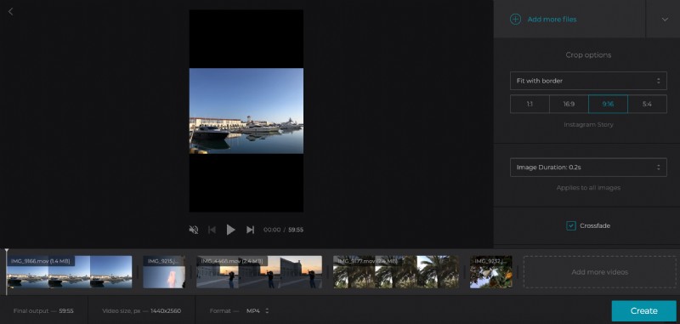The height and width of the screenshot is (324, 680).
Task: Open the MP4 format dropdown
Action: (258, 311)
